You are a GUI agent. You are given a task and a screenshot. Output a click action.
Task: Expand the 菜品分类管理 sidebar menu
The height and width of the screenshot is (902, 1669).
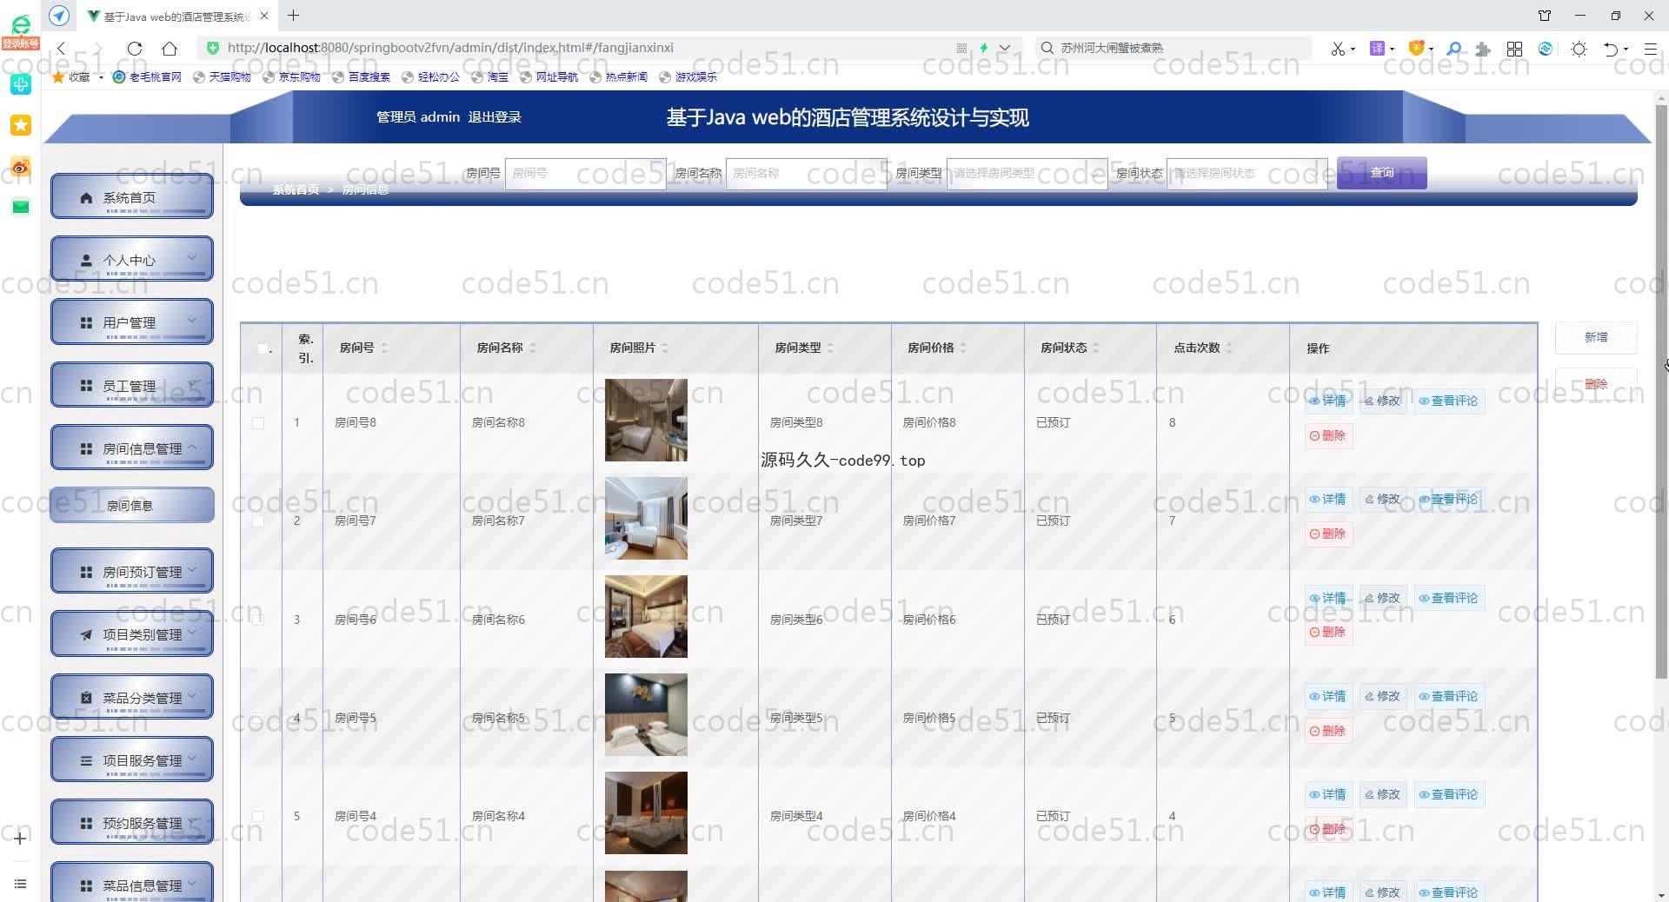tap(132, 697)
